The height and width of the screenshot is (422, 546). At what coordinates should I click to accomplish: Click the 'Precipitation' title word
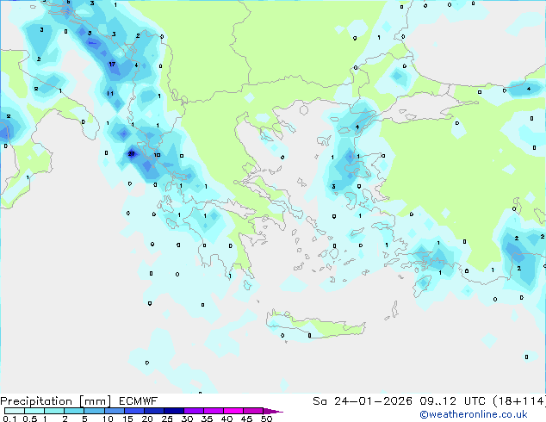(36, 401)
